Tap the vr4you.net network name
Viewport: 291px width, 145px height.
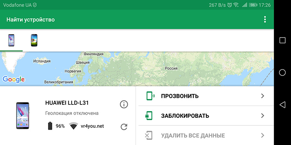(92, 126)
